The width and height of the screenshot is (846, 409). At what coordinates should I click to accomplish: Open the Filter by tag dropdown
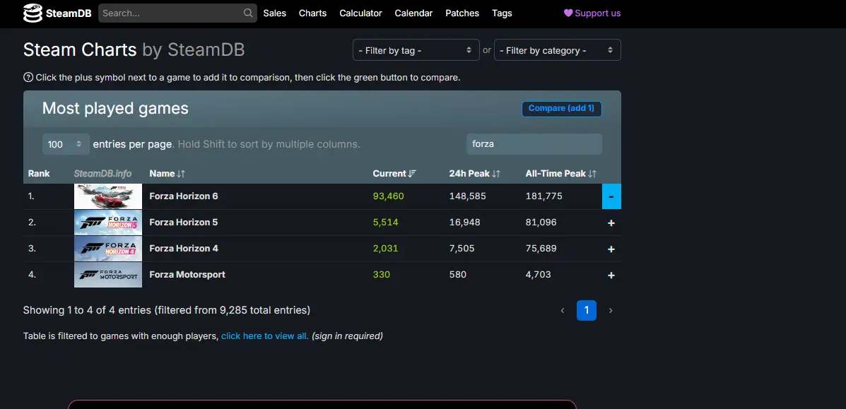pyautogui.click(x=416, y=50)
